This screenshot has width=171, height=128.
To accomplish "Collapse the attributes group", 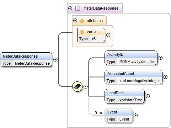I will click(x=75, y=21).
